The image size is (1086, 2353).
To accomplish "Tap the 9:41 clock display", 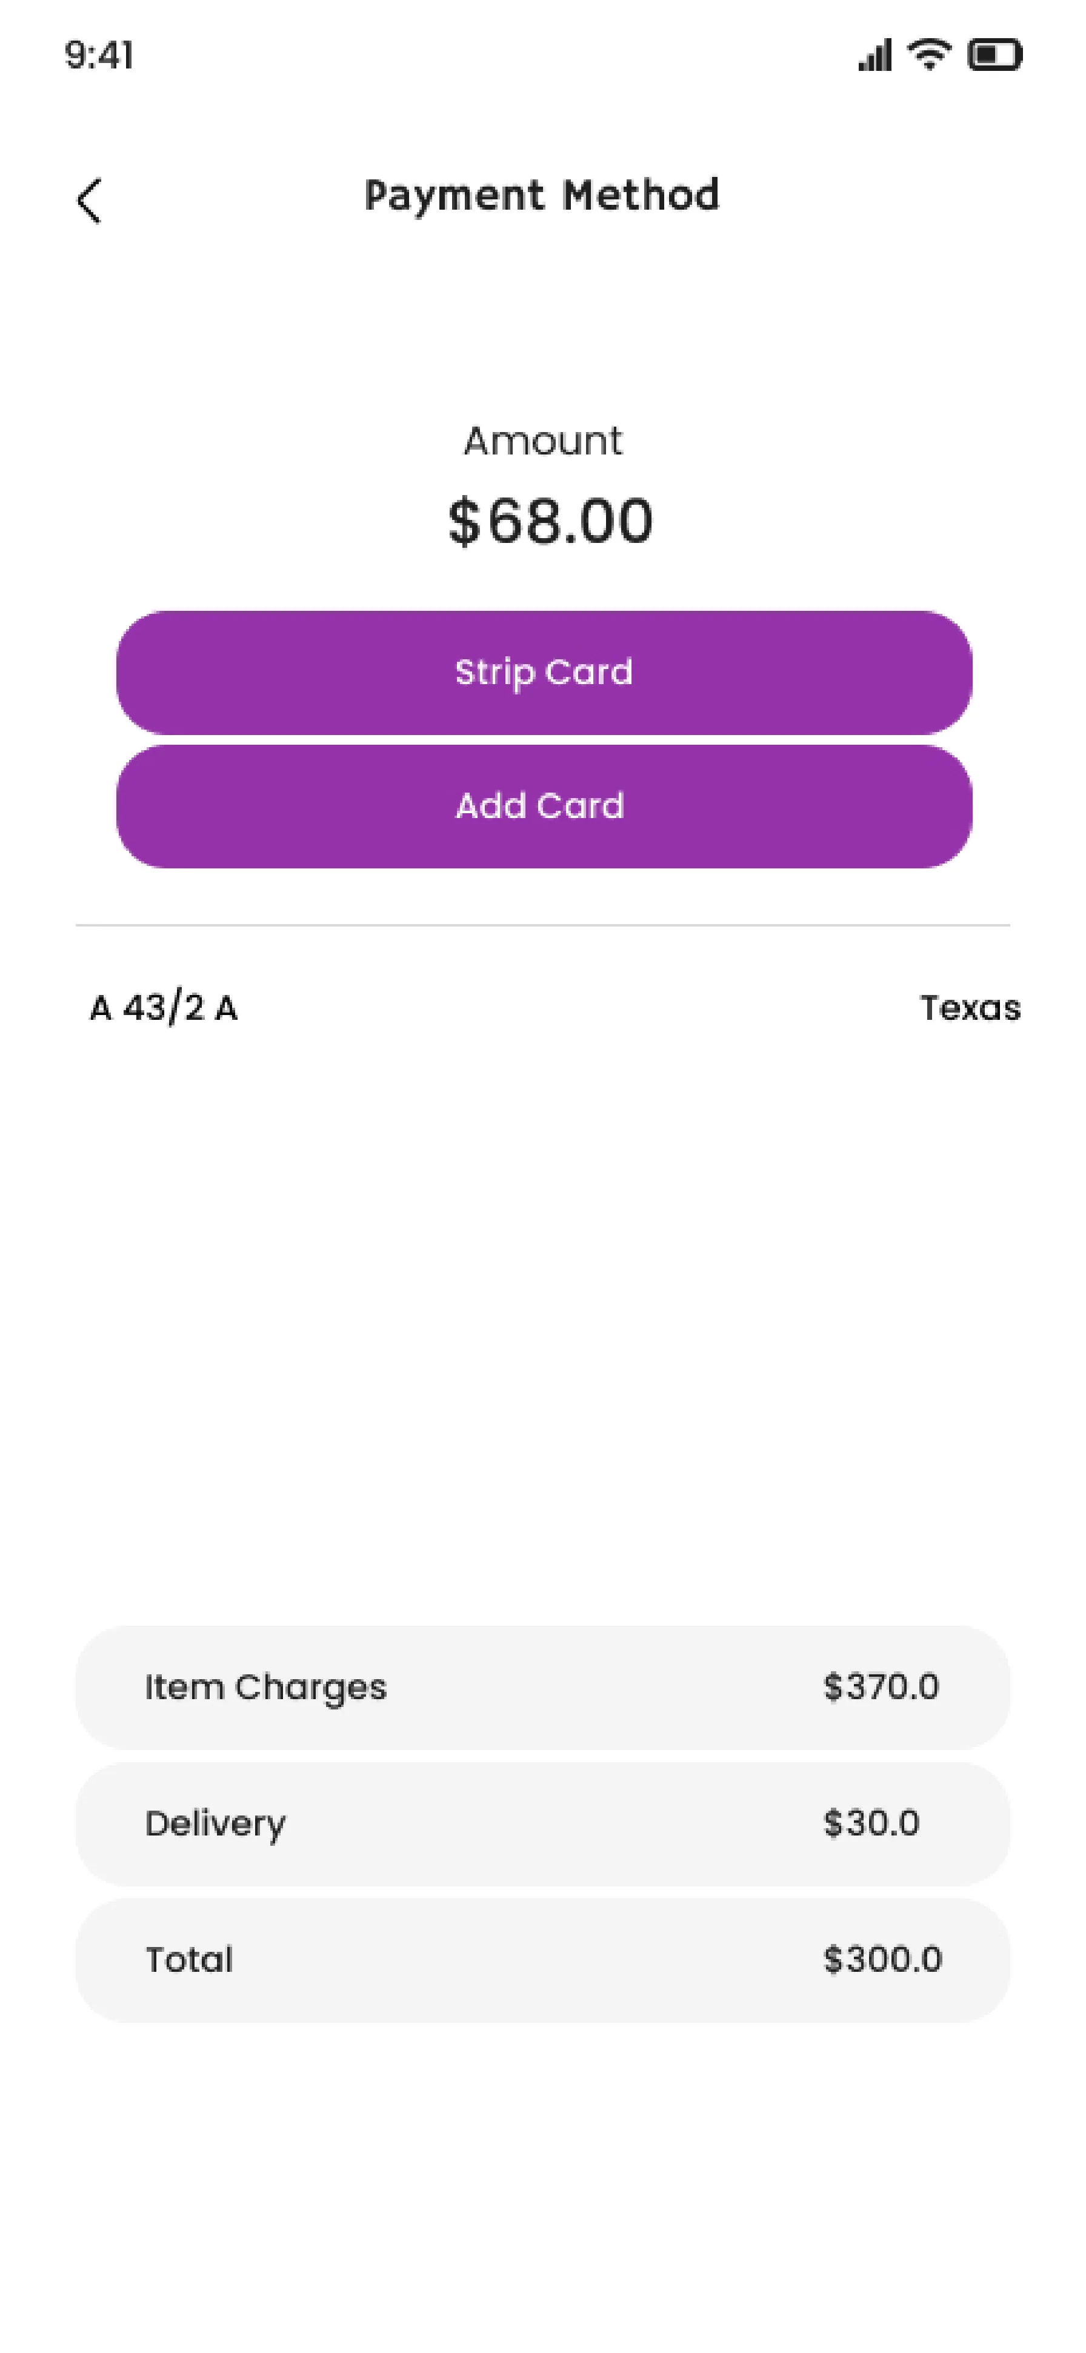I will (99, 56).
